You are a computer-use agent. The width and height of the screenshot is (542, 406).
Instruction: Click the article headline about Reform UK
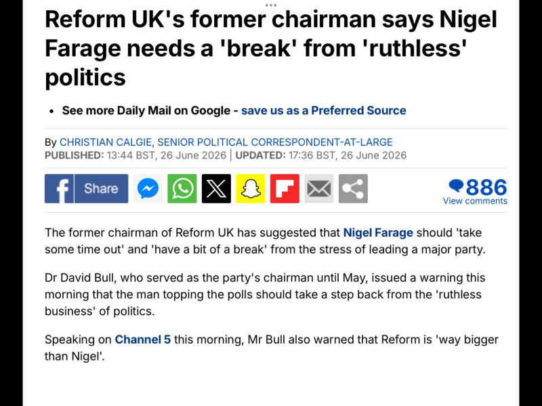coord(271,48)
